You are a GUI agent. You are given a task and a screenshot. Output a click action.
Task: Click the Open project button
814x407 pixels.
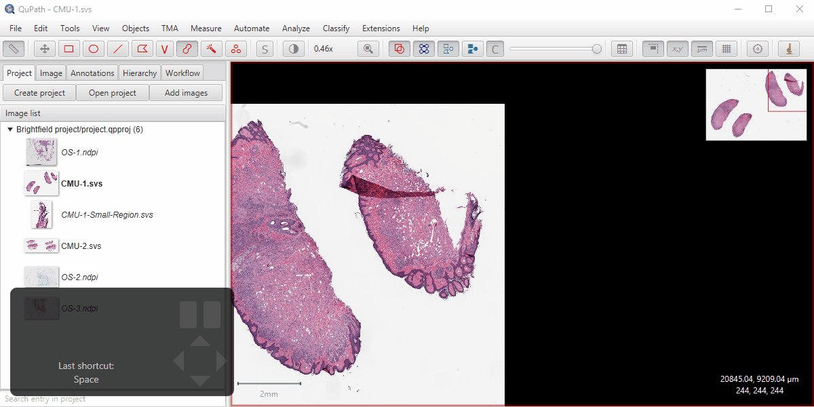pyautogui.click(x=113, y=93)
